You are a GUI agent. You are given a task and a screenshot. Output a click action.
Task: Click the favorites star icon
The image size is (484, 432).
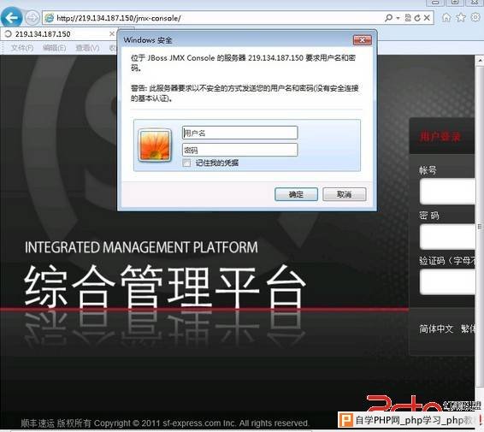click(x=461, y=17)
